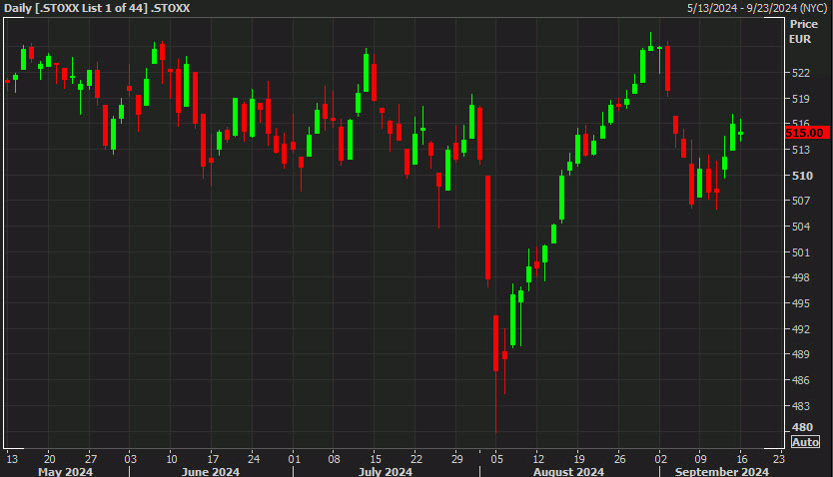This screenshot has width=833, height=477.
Task: Click the 483 price axis value
Action: point(801,406)
